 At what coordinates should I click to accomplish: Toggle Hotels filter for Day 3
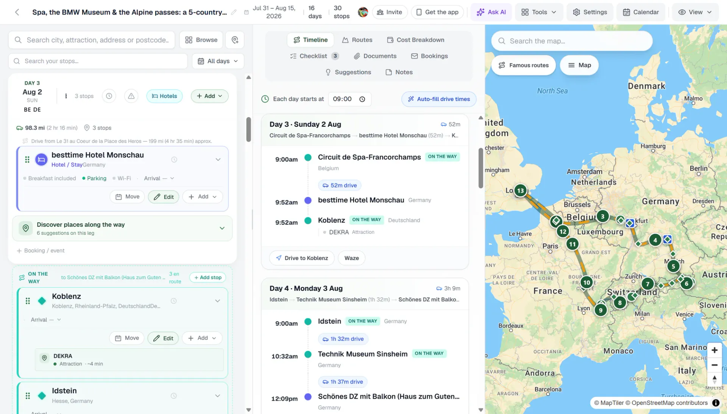point(164,96)
